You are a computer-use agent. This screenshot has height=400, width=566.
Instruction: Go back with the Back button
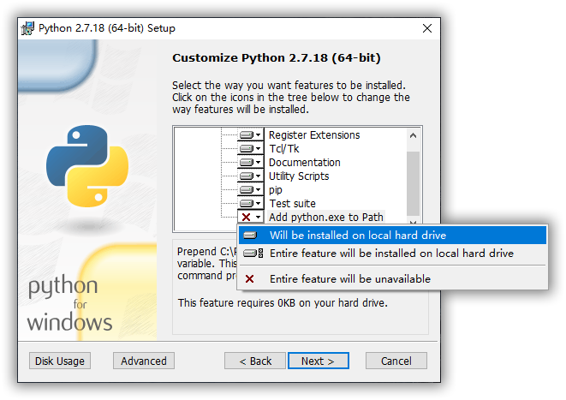point(255,361)
